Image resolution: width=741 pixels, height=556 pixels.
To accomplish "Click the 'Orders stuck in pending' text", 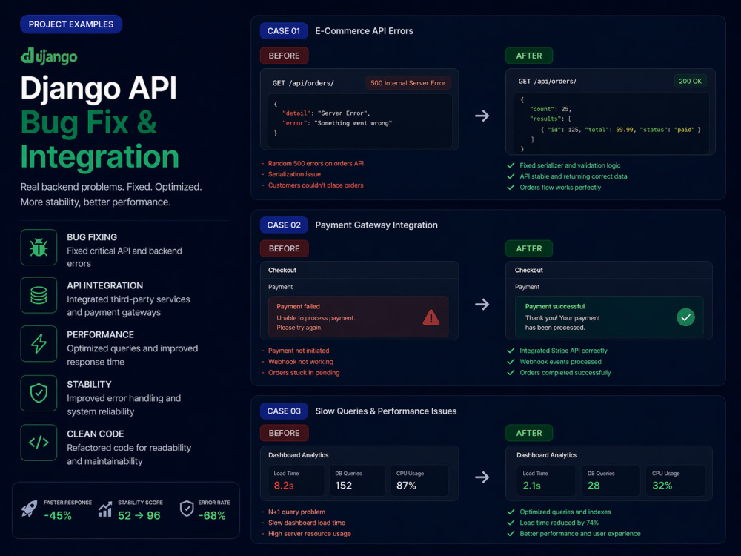I will (x=304, y=373).
